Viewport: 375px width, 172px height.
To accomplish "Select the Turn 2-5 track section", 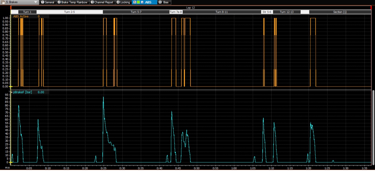I will click(x=69, y=12).
